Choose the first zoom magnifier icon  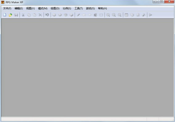[x=108, y=15]
